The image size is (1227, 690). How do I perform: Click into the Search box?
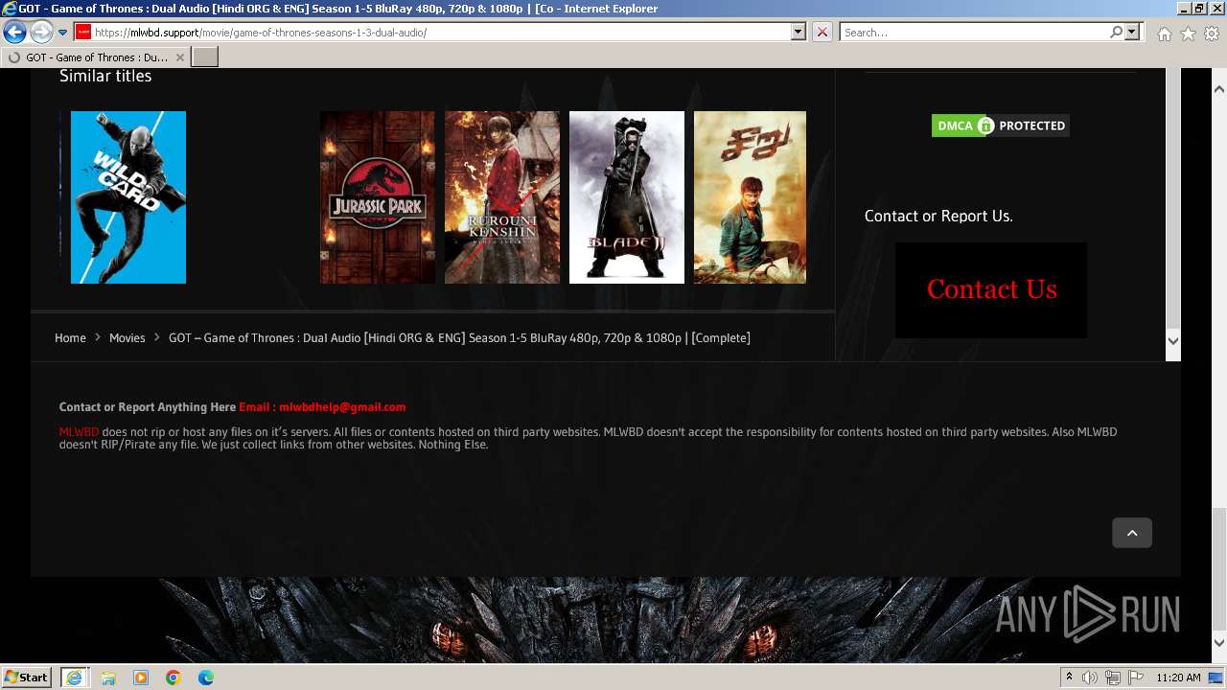click(973, 32)
